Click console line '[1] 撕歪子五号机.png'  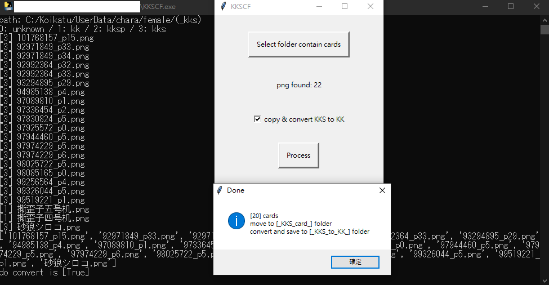tap(44, 210)
